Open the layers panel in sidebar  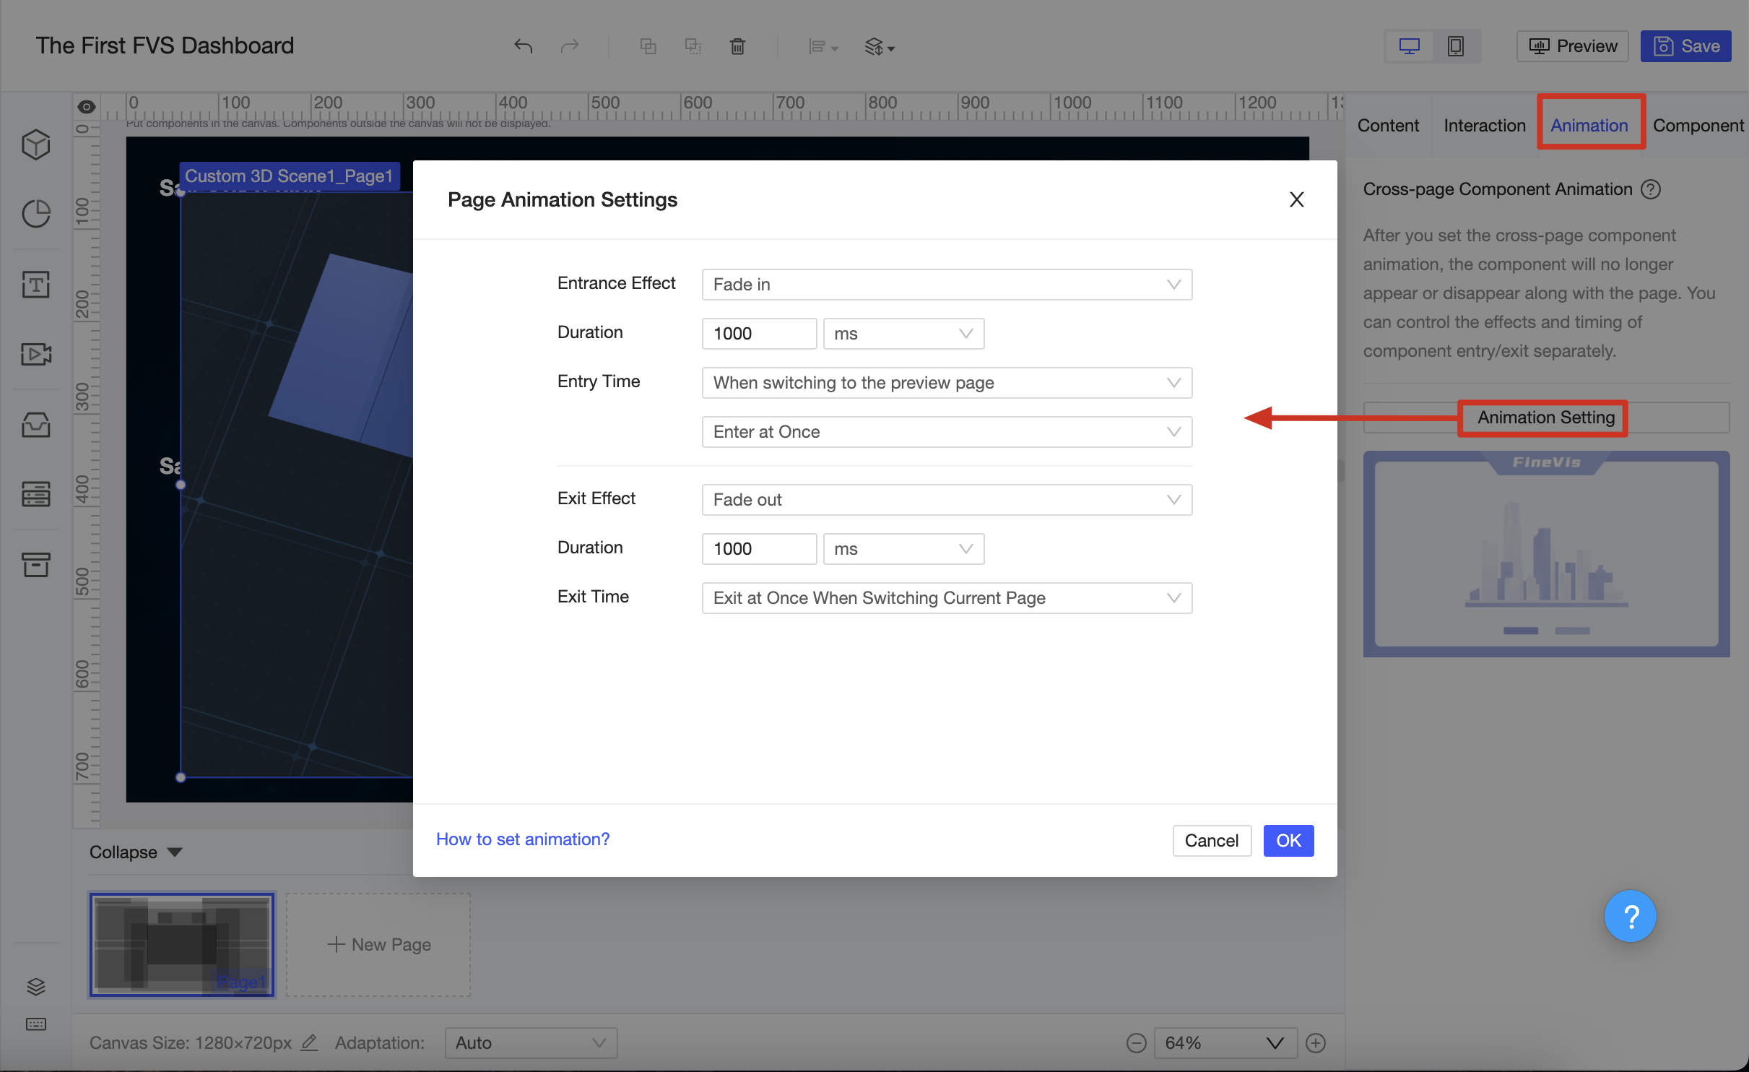point(35,985)
